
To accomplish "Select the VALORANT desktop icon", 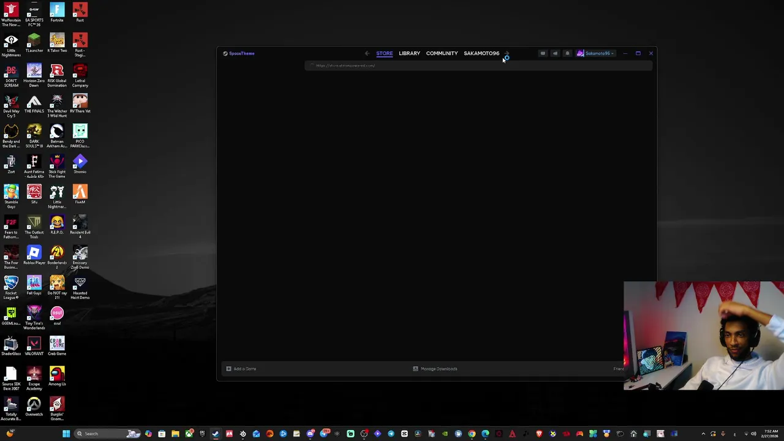I will click(x=34, y=346).
